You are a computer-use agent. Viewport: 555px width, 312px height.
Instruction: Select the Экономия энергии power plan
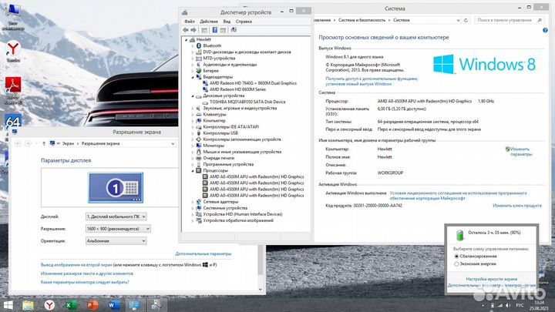click(456, 263)
